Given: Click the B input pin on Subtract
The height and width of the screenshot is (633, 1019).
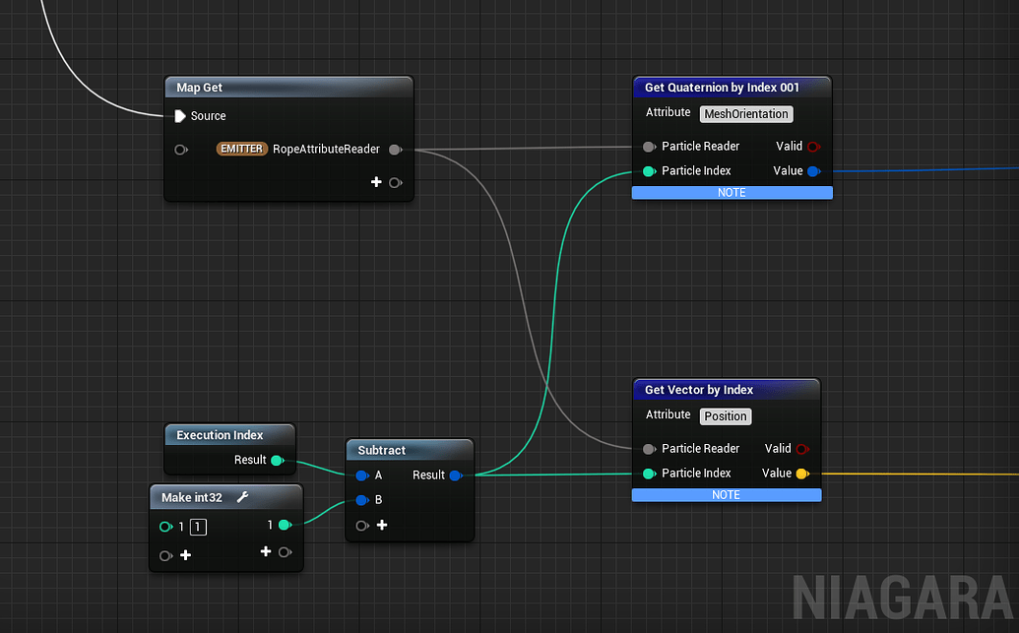Looking at the screenshot, I should pos(362,499).
